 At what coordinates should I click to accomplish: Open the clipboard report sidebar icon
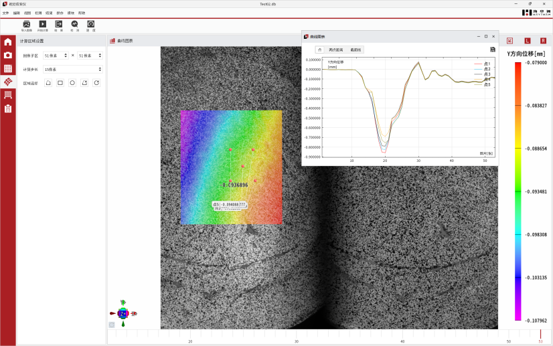click(8, 108)
